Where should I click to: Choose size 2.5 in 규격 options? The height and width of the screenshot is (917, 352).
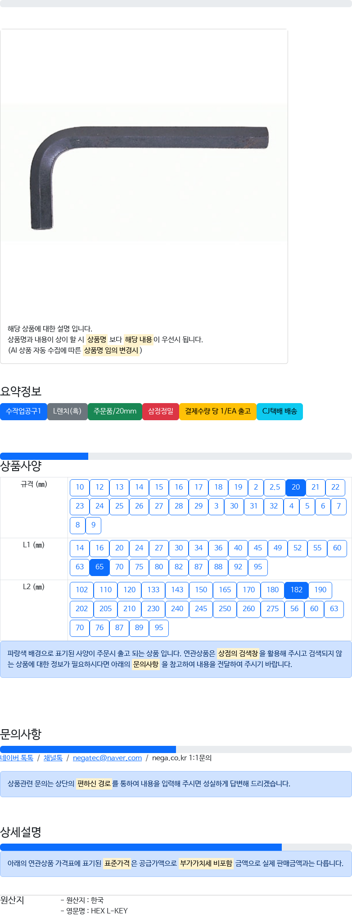click(x=275, y=487)
